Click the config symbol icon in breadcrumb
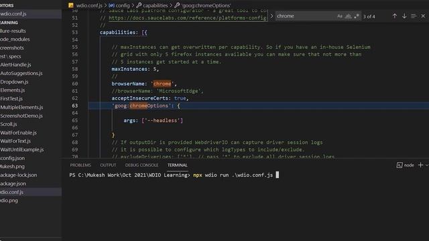Image resolution: width=429 pixels, height=241 pixels. (x=112, y=5)
